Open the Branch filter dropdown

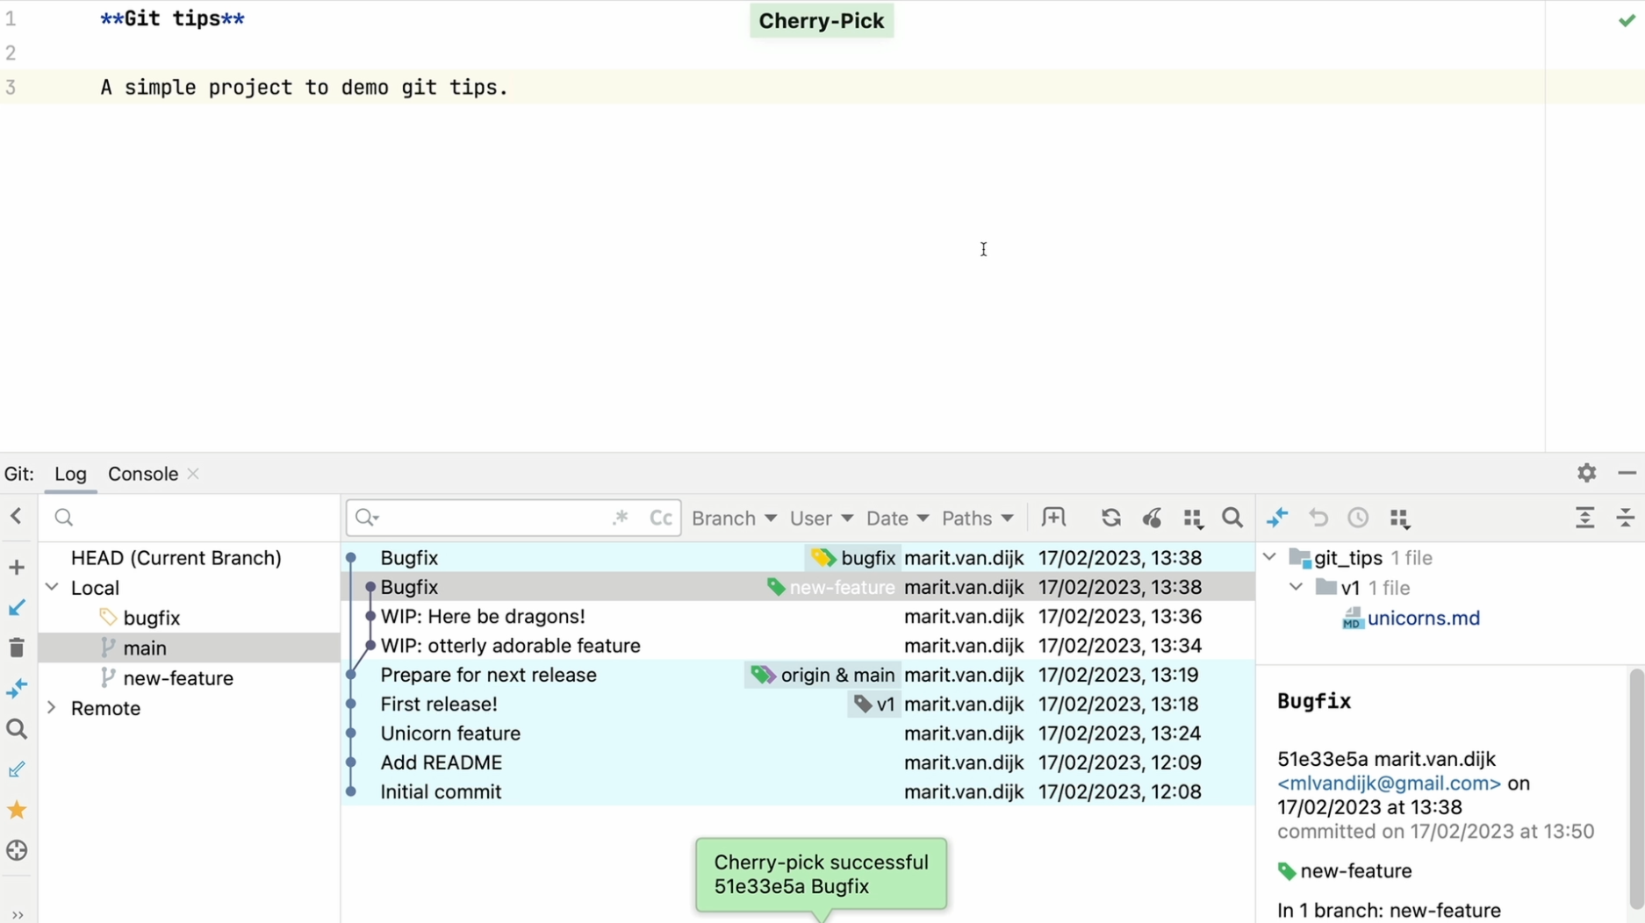[734, 518]
